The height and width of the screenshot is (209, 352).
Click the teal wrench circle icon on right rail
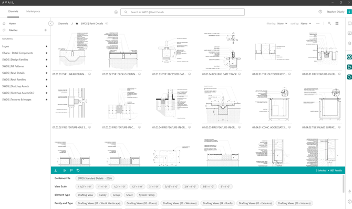tap(349, 57)
